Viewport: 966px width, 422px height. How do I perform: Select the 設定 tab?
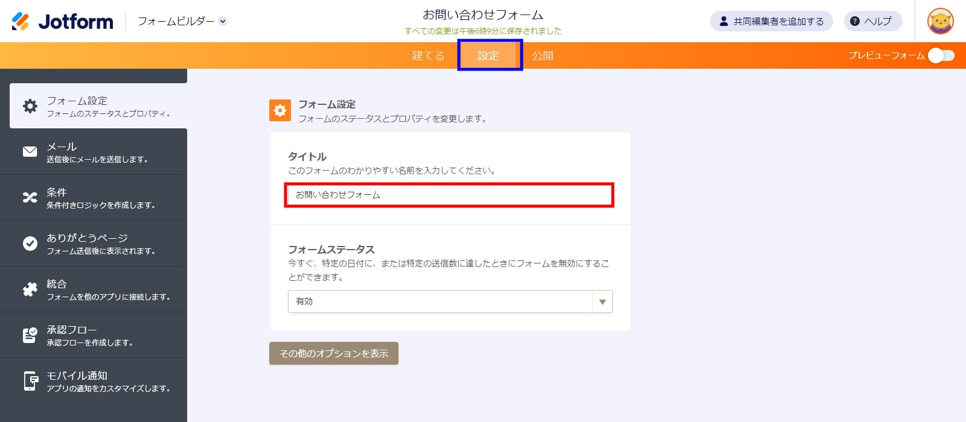point(489,55)
